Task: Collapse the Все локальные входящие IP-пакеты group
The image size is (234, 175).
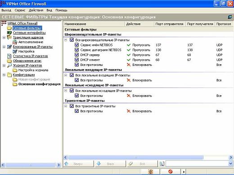Action: point(66,75)
